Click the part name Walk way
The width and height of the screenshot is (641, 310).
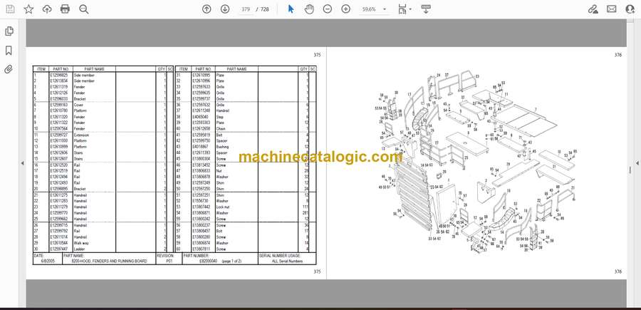coord(80,243)
